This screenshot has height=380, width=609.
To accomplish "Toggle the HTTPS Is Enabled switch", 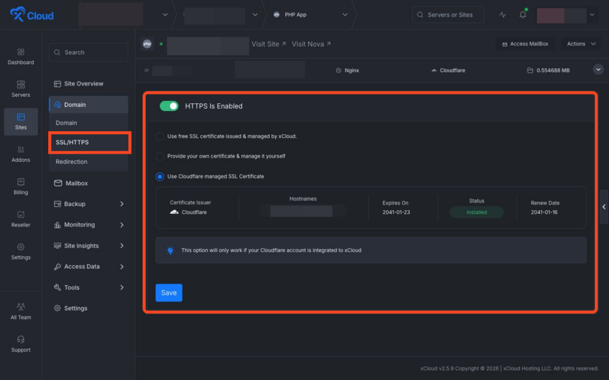I will click(169, 106).
